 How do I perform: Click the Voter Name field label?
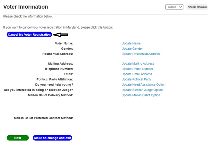click(x=64, y=43)
